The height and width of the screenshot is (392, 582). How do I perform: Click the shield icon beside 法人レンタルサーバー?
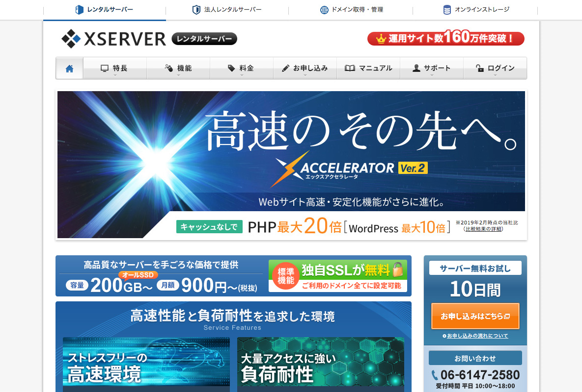pyautogui.click(x=196, y=10)
